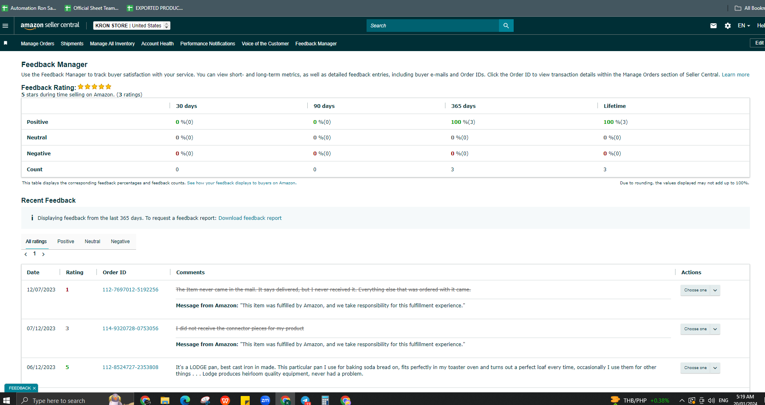Open Automation Ron Sa... sheet bookmark
Screen dimensions: 765x405
[29, 8]
